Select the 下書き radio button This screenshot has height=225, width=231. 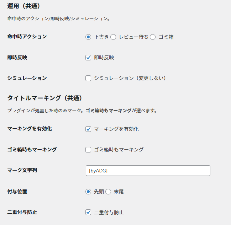pyautogui.click(x=88, y=37)
